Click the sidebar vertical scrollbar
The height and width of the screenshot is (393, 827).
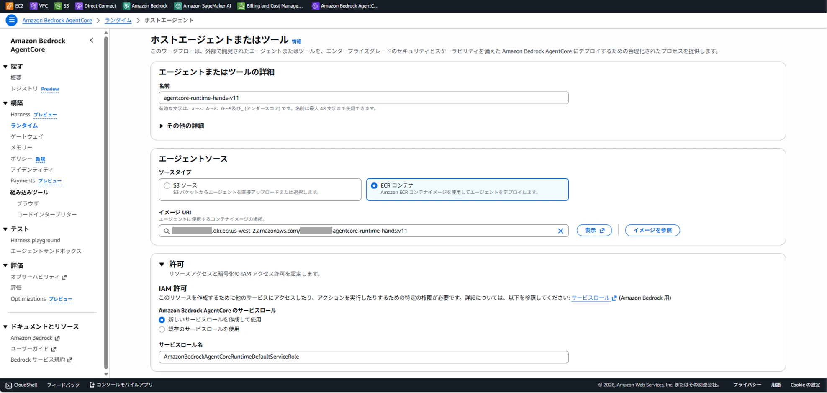(106, 203)
